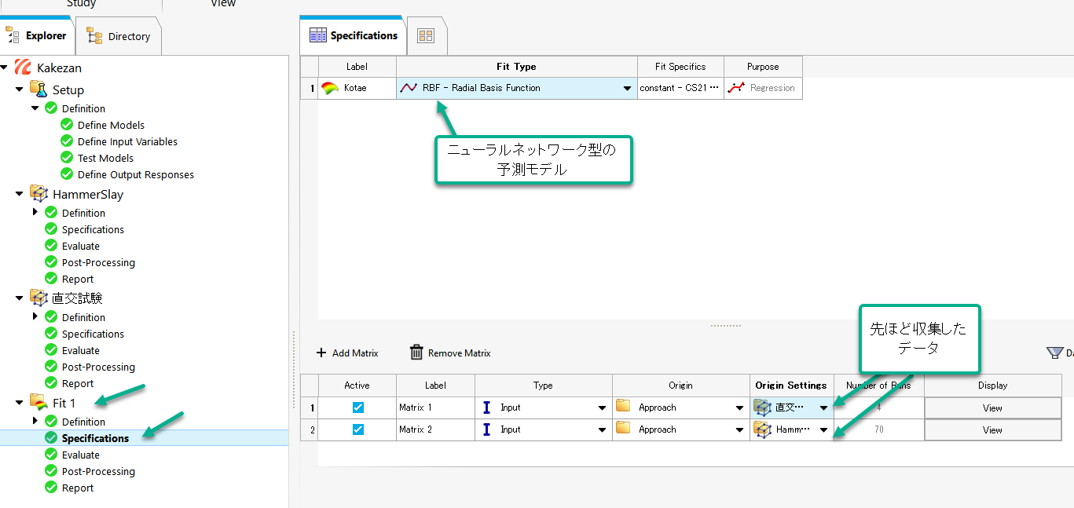Open Evaluate under Fit 1
This screenshot has height=508, width=1074.
[x=81, y=455]
